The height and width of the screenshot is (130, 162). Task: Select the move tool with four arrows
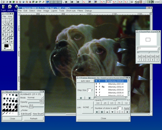click(11, 24)
